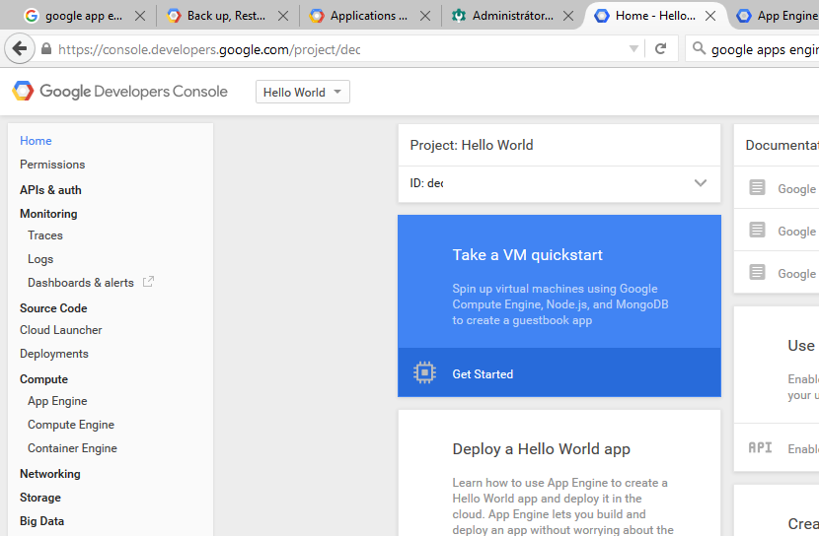Click the first Google documentation page icon
The width and height of the screenshot is (819, 536).
point(757,187)
